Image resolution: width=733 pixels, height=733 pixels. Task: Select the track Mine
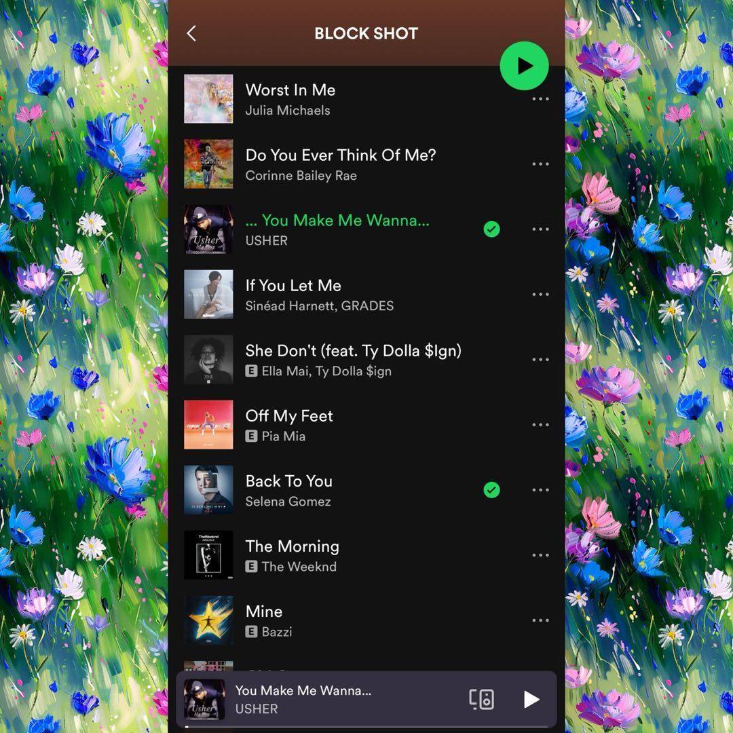[x=263, y=612]
